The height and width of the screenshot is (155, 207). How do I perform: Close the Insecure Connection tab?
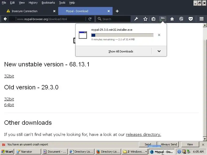[54, 11]
